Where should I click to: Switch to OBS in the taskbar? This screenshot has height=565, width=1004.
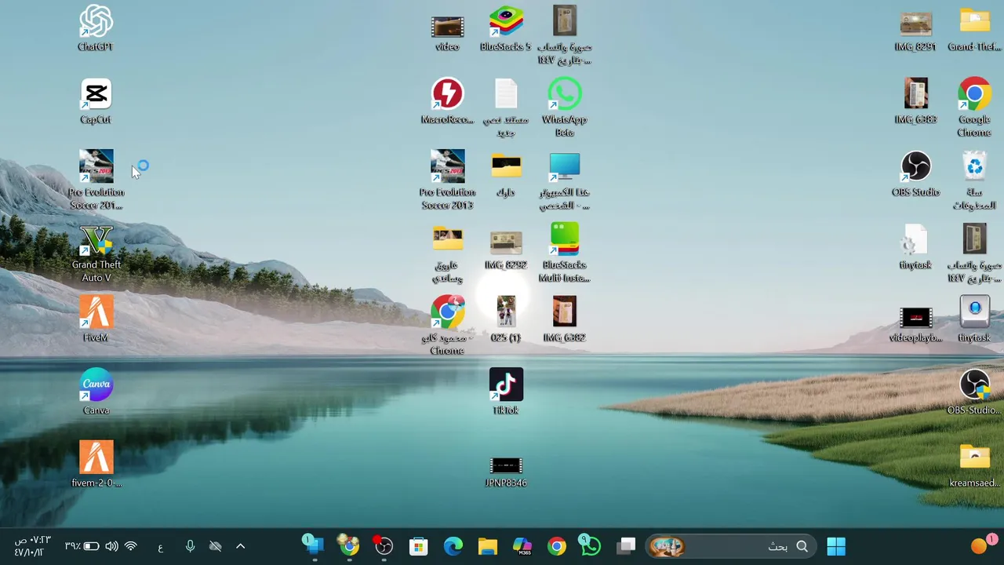click(384, 546)
